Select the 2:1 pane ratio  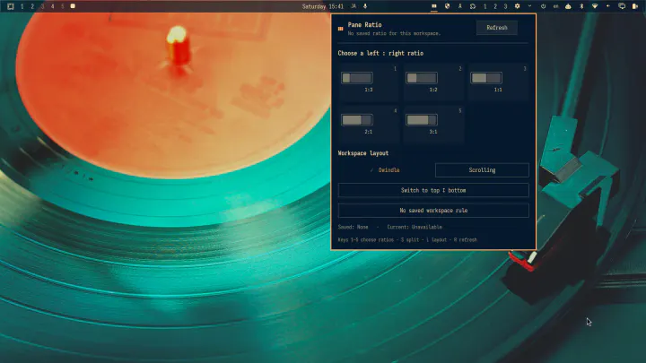[x=369, y=124]
